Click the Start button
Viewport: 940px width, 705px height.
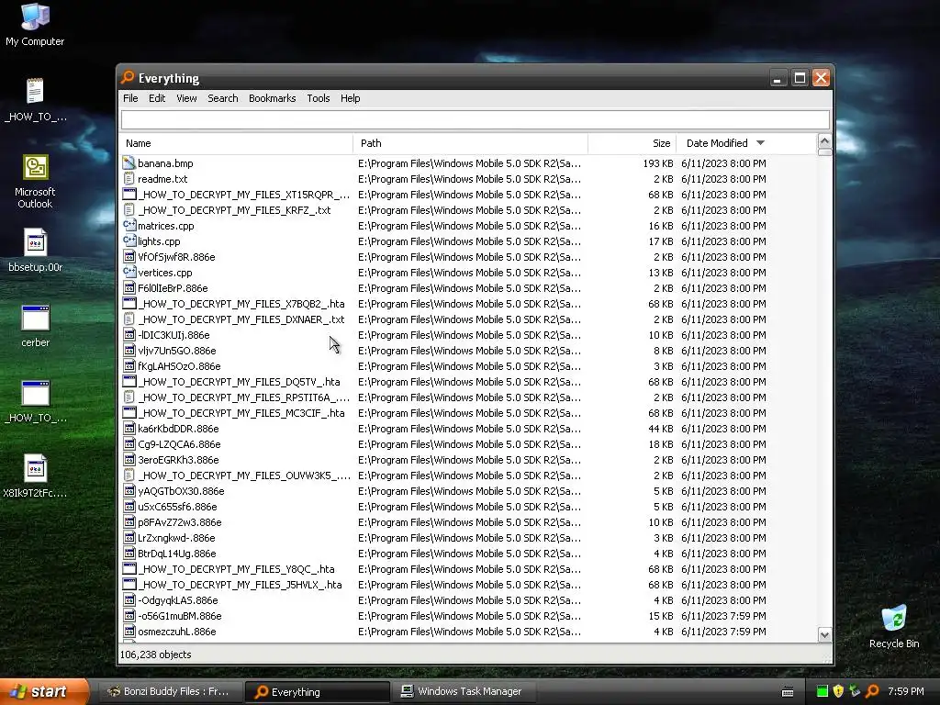point(44,691)
